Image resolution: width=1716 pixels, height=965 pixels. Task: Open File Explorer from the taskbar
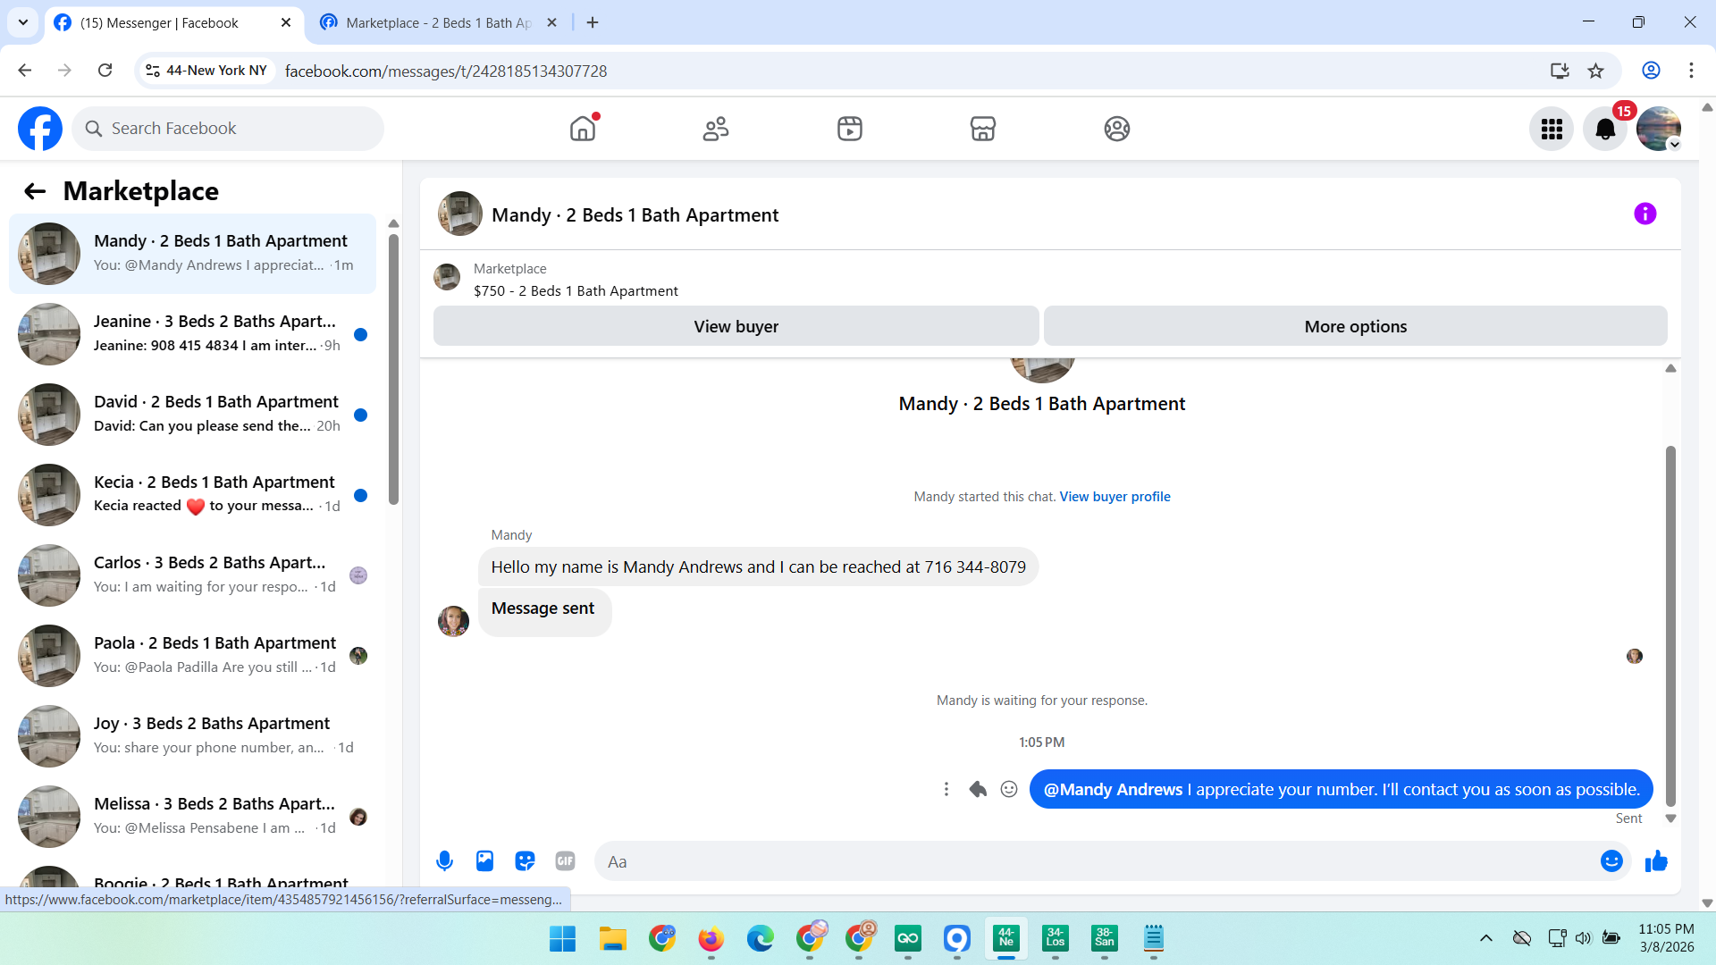(x=612, y=939)
